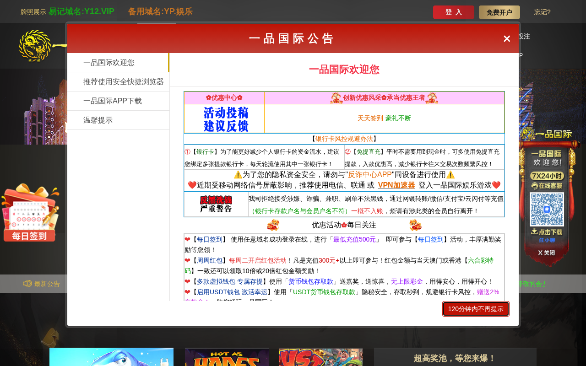
Task: Click the 活动投稿 建议反馈 image
Action: [226, 119]
